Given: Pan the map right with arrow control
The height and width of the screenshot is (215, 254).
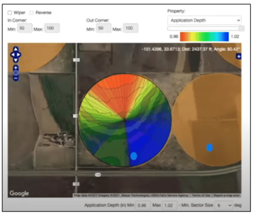Looking at the screenshot, I should pyautogui.click(x=19, y=55).
